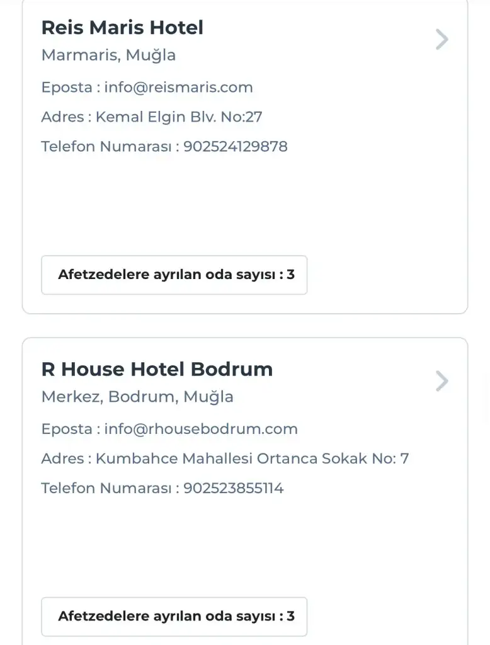
Task: Click address Kumbahce Mahallesi Ortanca Sokak
Action: pos(252,459)
